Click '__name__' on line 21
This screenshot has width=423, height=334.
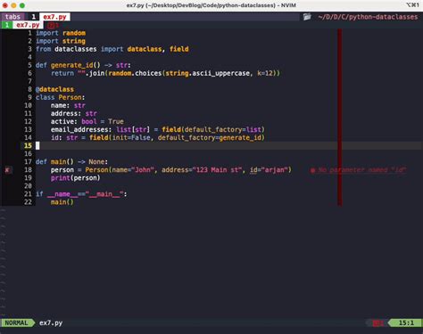(x=62, y=194)
